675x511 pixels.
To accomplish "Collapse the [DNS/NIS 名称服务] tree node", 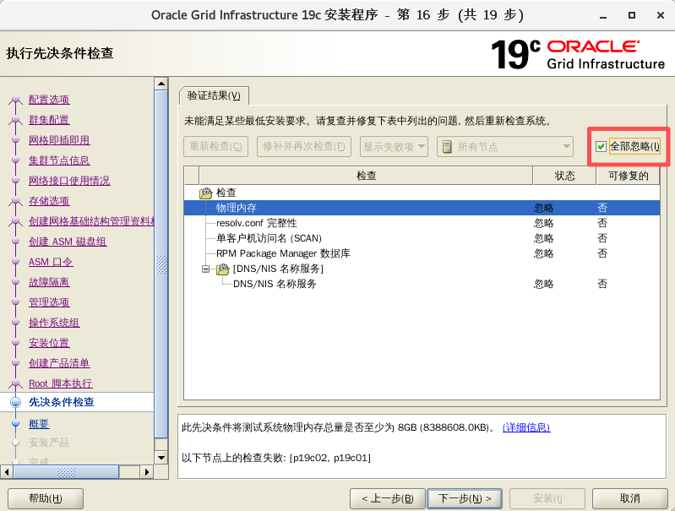I will [206, 269].
